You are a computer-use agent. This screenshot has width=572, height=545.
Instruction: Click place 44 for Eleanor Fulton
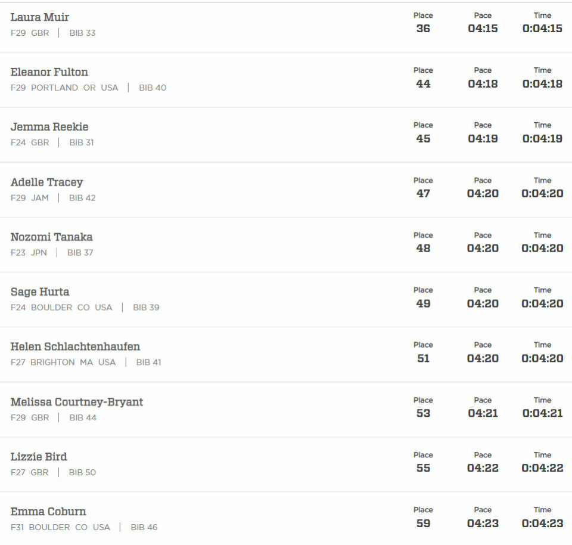pos(423,83)
